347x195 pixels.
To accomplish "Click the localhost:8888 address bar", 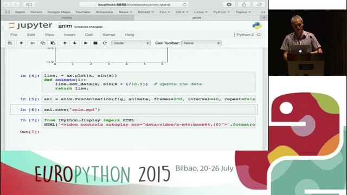I will coord(134,4).
